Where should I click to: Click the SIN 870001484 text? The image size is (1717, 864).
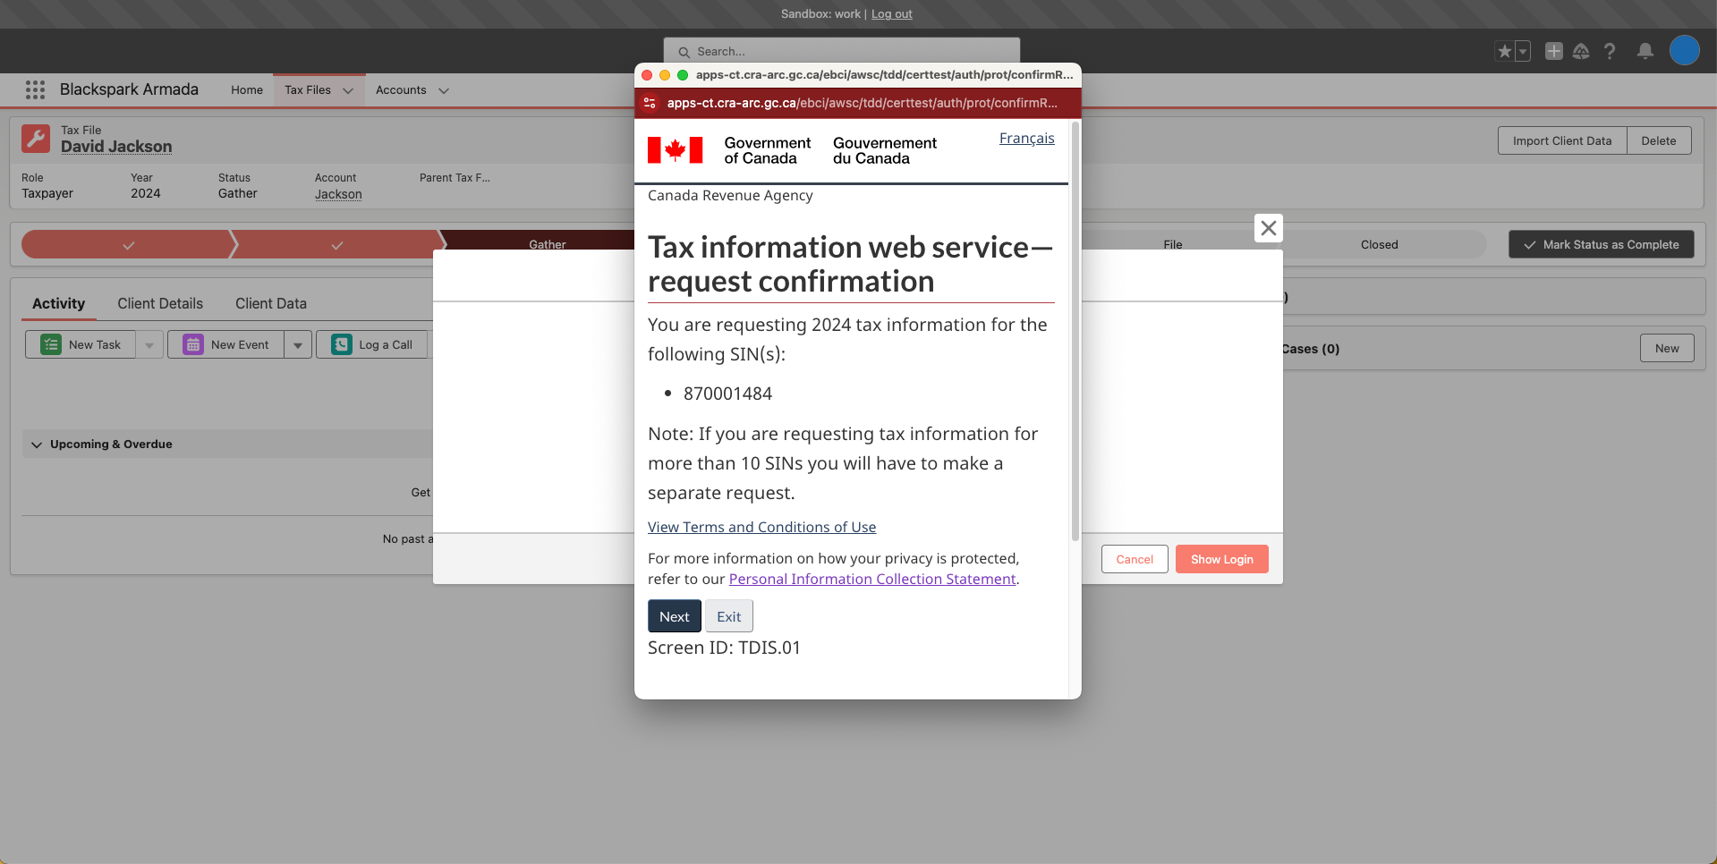pyautogui.click(x=727, y=394)
